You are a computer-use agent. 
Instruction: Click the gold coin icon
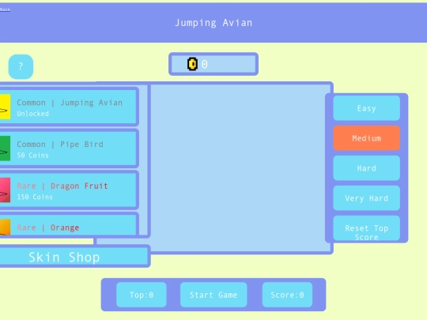[x=192, y=64]
